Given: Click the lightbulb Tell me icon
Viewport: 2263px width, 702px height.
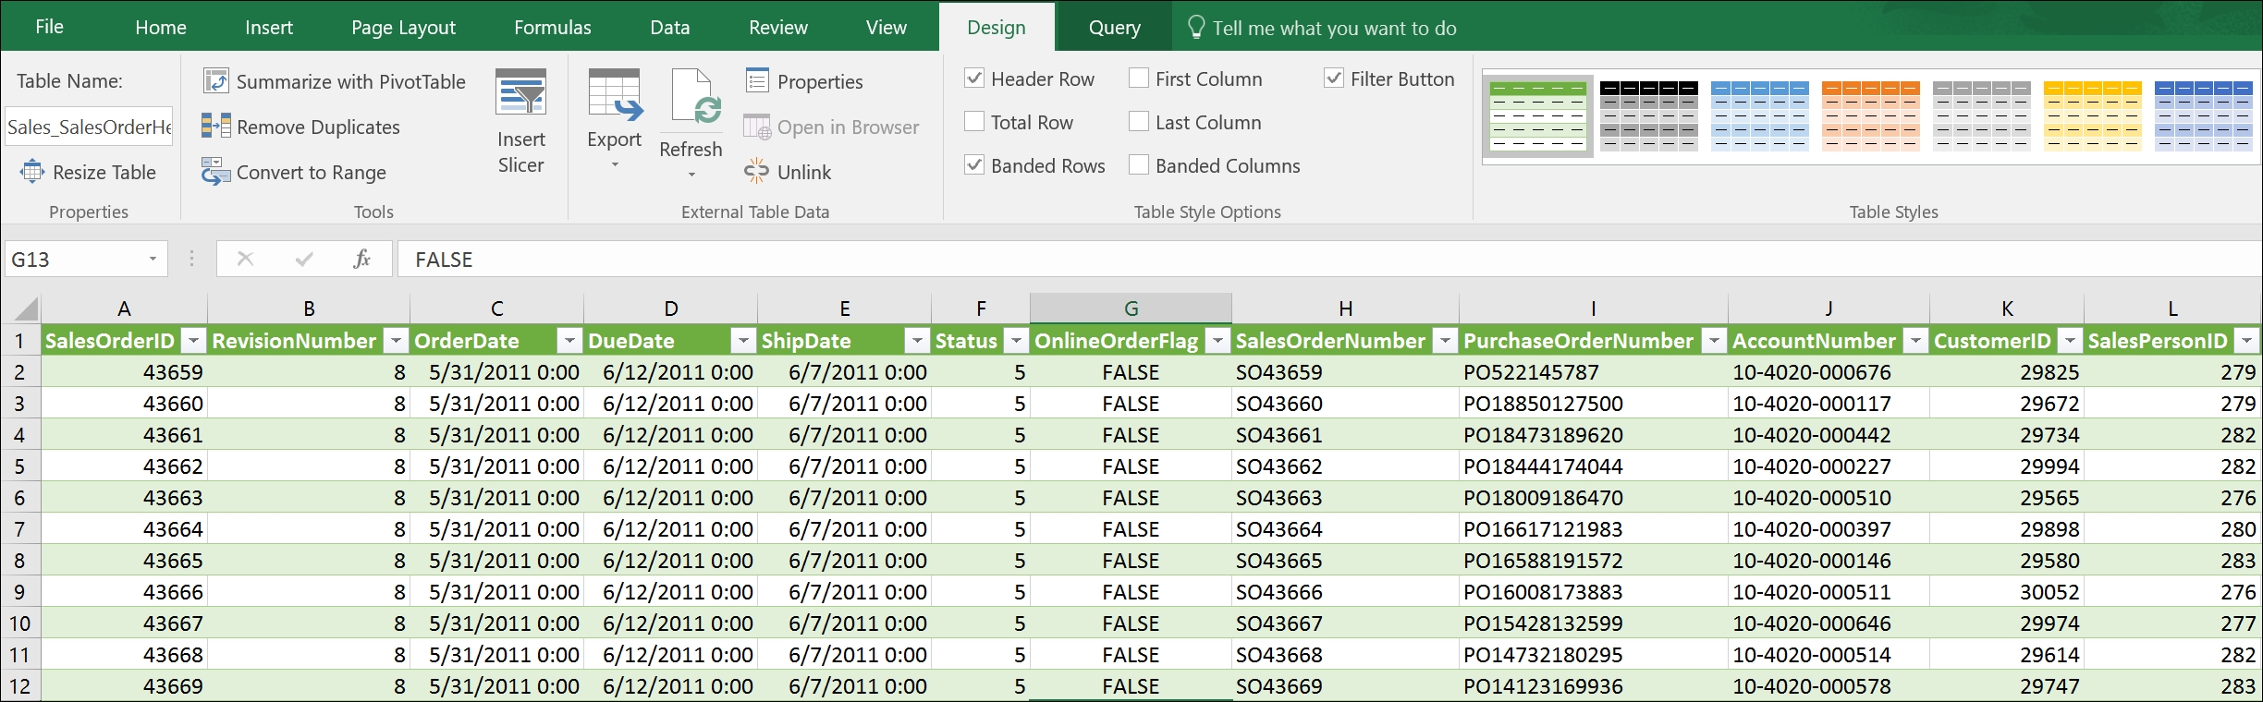Looking at the screenshot, I should (x=1196, y=28).
